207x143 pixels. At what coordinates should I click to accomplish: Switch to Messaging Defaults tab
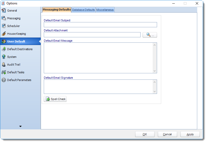point(57,10)
